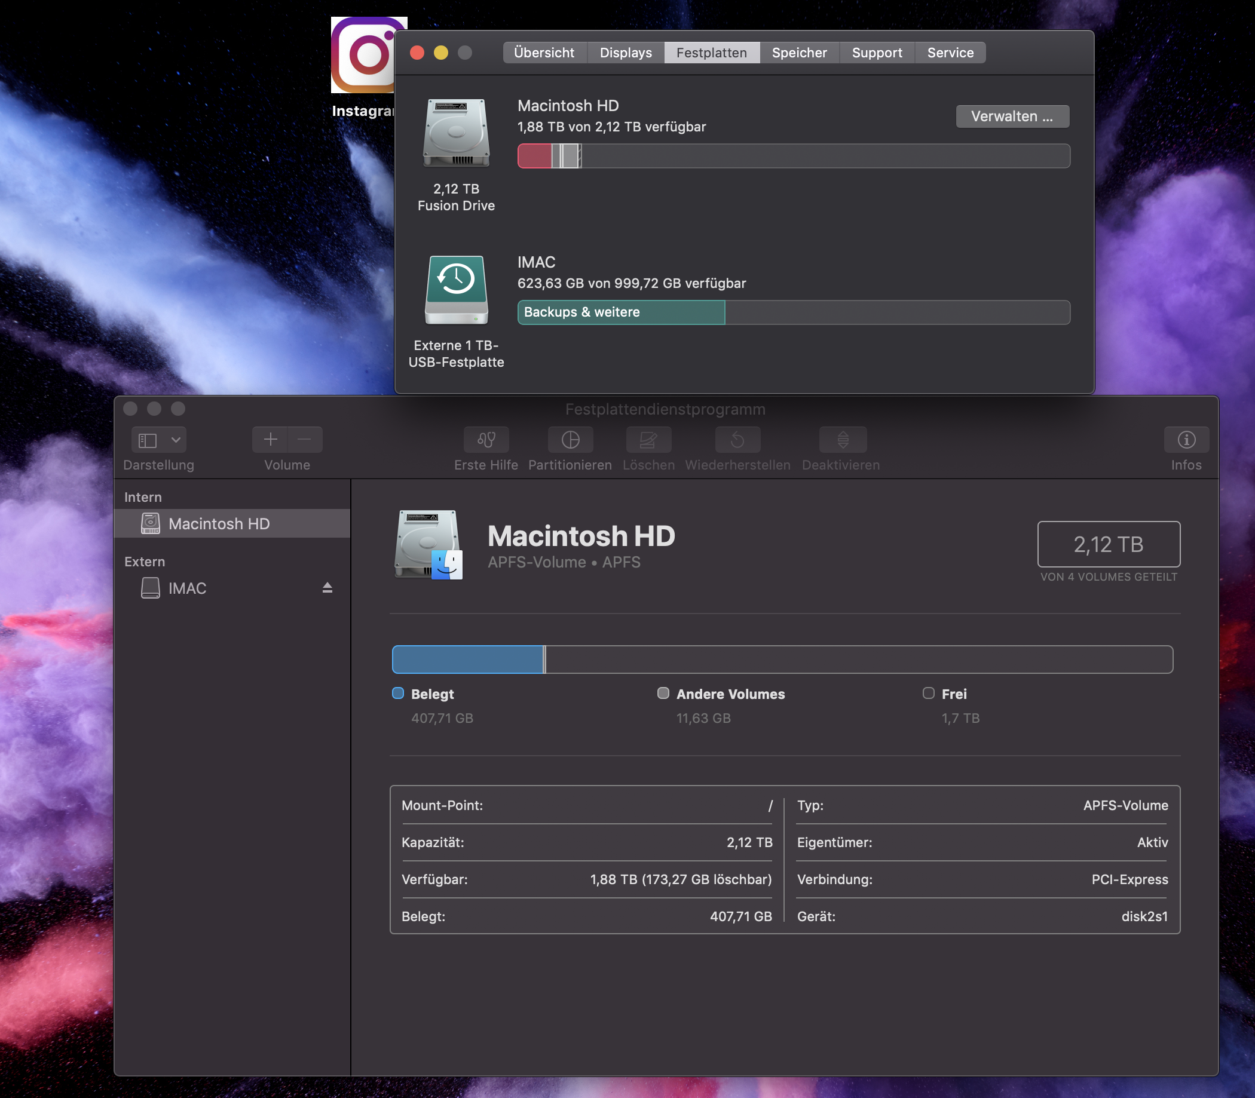This screenshot has width=1255, height=1098.
Task: Click the Verwalten ... button
Action: tap(1012, 116)
